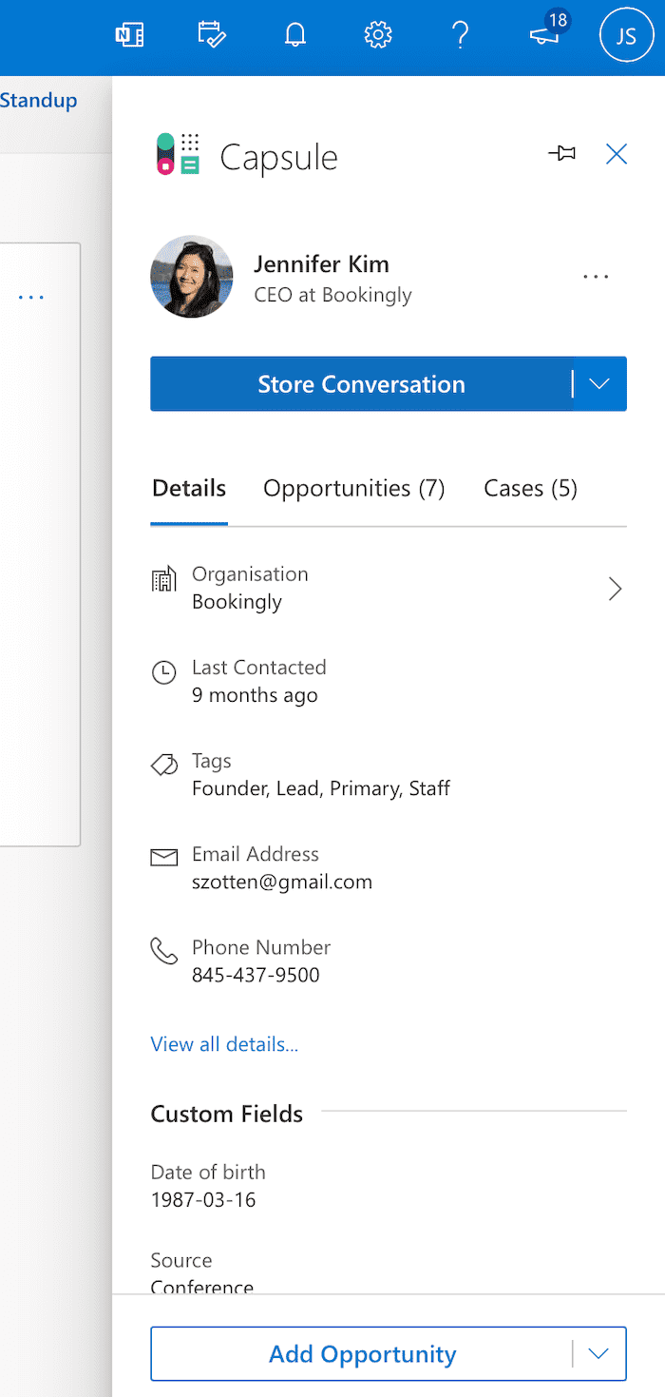
Task: Expand the Store Conversation dropdown arrow
Action: pos(598,384)
